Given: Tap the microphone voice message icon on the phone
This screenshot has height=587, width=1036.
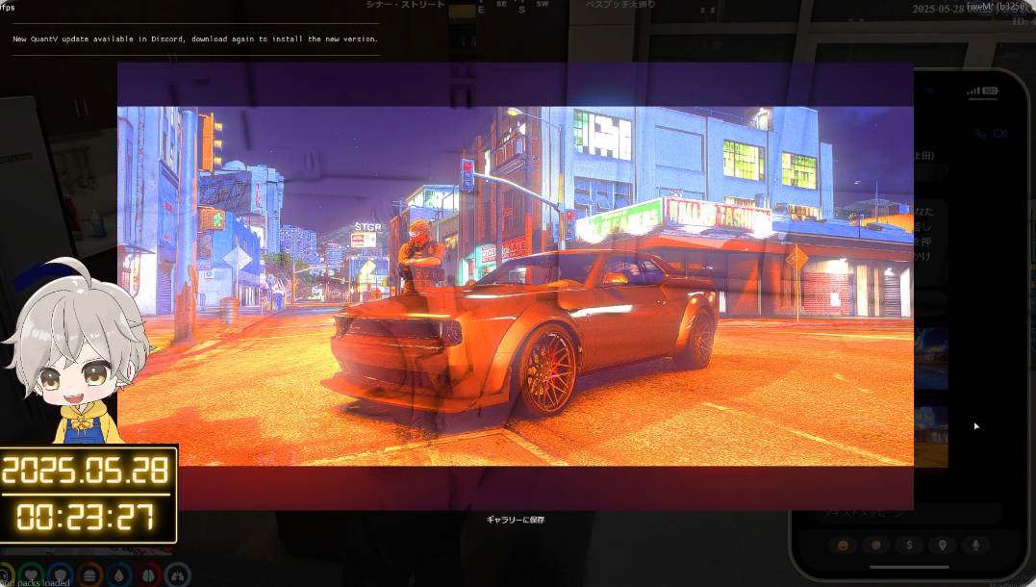Looking at the screenshot, I should coord(975,546).
